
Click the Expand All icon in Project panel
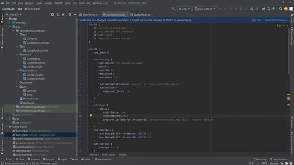coord(58,14)
